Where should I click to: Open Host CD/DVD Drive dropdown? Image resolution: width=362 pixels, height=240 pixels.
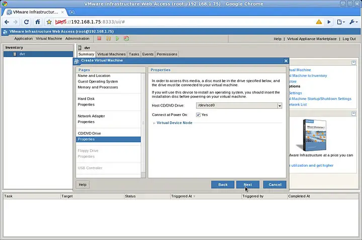[280, 105]
